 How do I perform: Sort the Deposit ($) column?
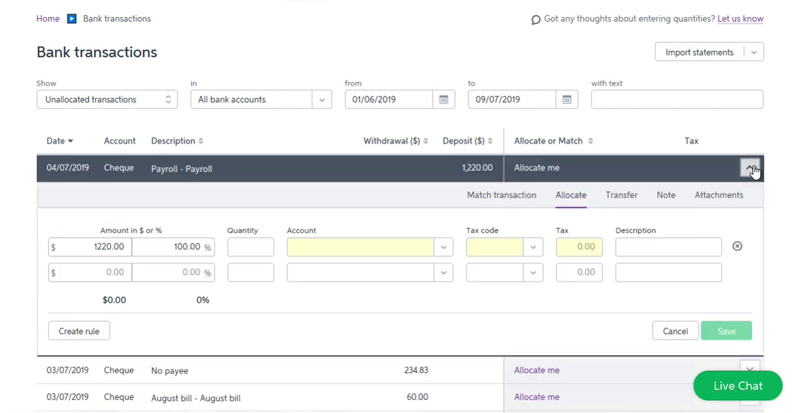pos(490,141)
